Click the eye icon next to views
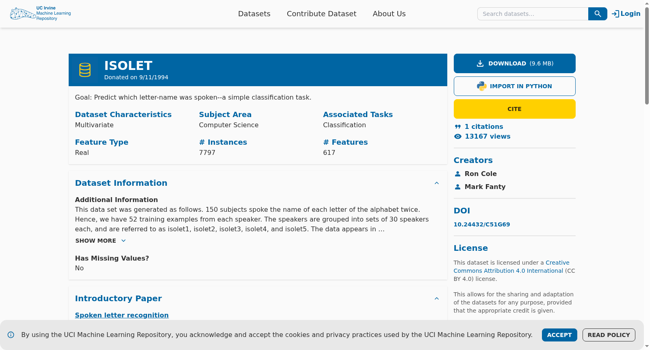This screenshot has width=650, height=350. (x=458, y=137)
